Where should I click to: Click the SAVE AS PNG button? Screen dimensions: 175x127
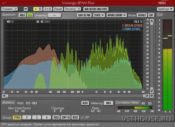click(84, 15)
